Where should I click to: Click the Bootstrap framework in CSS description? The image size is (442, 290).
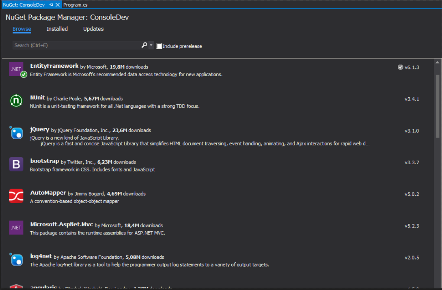click(x=93, y=170)
